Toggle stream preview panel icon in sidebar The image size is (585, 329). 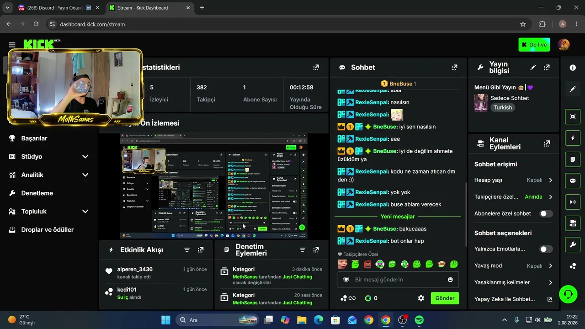coord(573,117)
